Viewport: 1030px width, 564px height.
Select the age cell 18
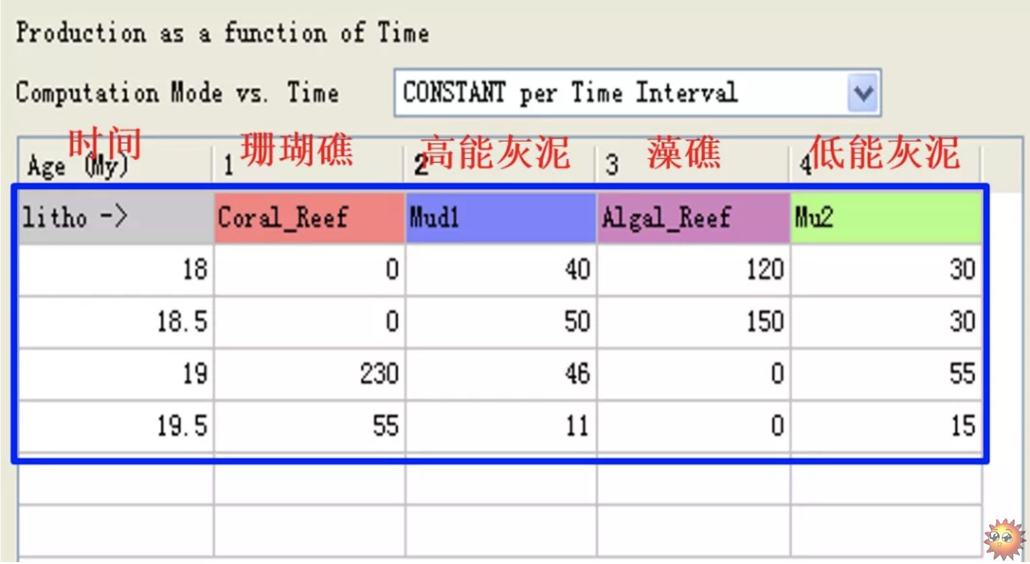[x=116, y=269]
